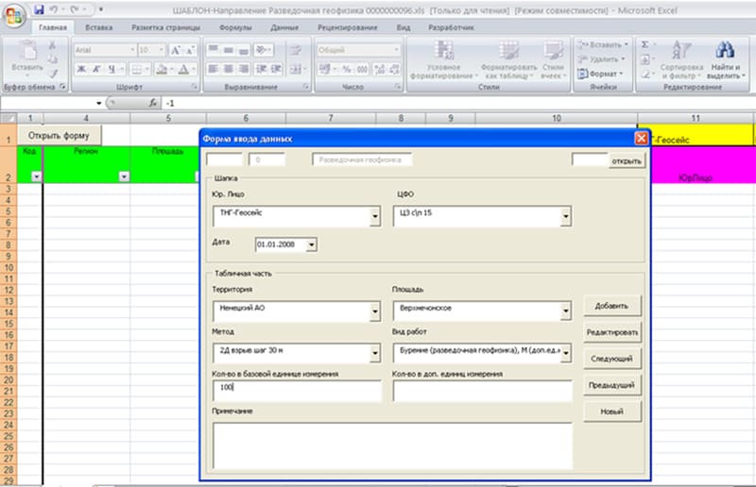Click the fill color bucket icon
This screenshot has width=756, height=487.
coord(162,69)
